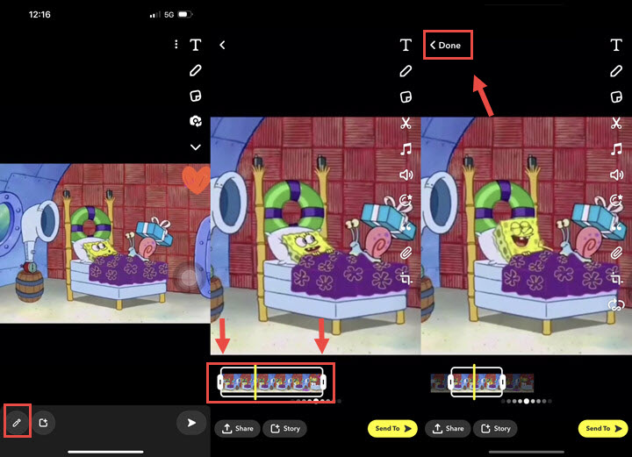
Task: Tap Share button in middle screen
Action: (237, 428)
